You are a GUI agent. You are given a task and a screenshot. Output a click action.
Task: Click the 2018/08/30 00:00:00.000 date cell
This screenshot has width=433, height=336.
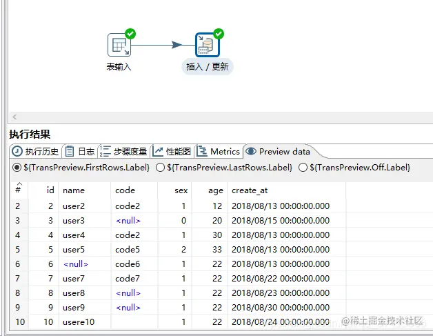[287, 307]
